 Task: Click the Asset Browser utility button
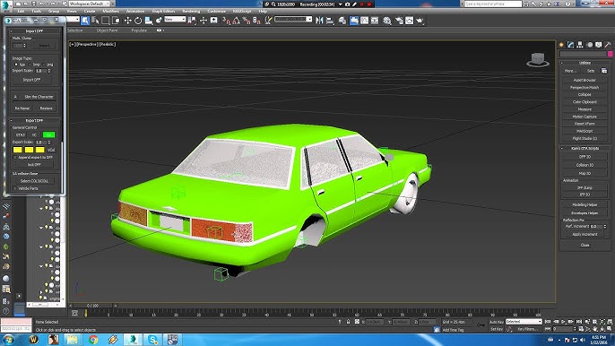(585, 80)
